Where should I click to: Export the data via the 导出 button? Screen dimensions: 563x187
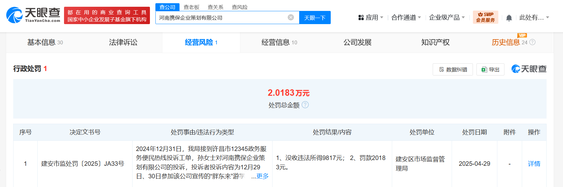[490, 69]
